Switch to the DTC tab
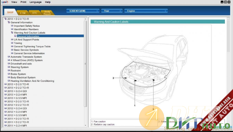This screenshot has width=233, height=132. [35, 13]
